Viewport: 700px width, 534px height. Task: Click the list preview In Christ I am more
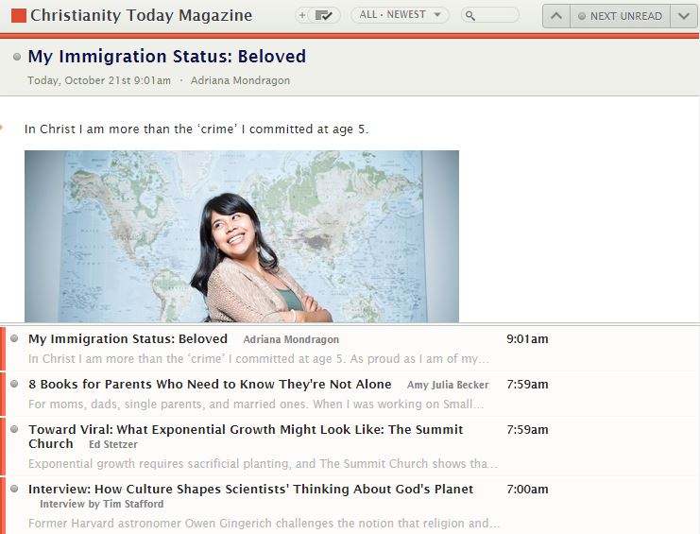259,358
